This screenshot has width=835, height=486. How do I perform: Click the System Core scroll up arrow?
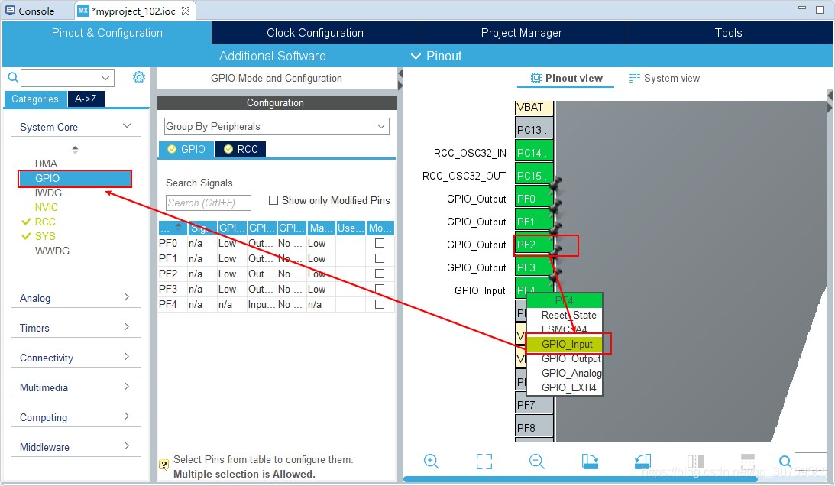(x=75, y=147)
